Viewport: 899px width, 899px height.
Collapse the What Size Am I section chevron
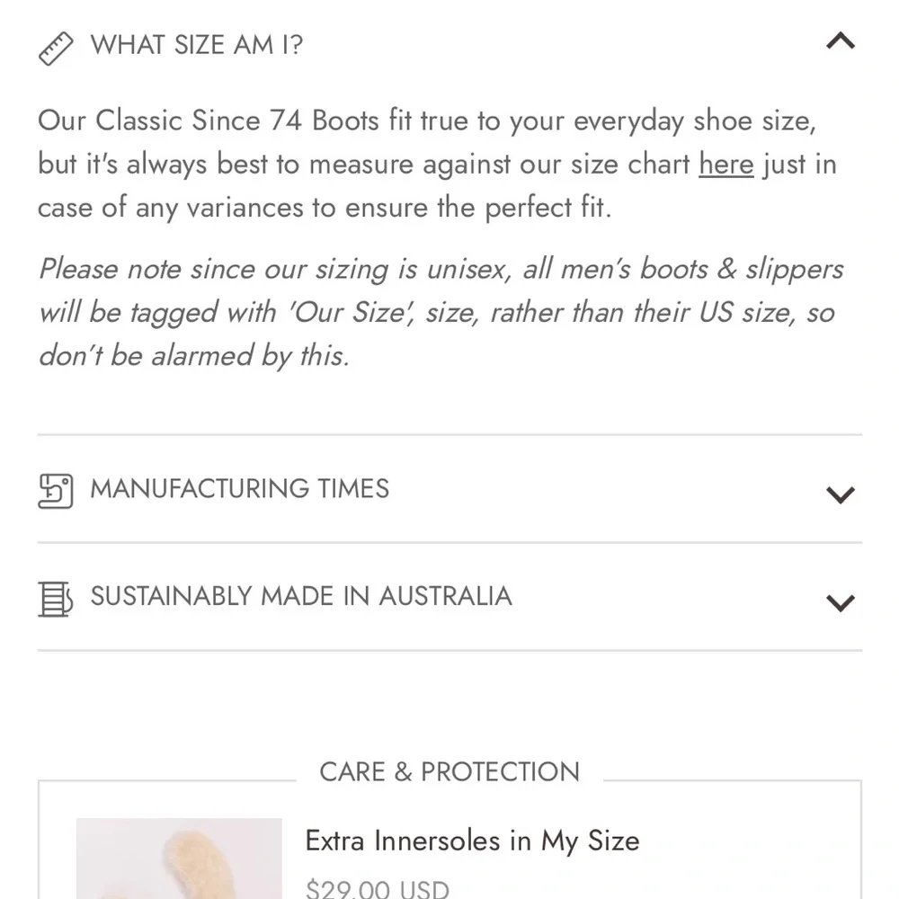coord(840,41)
